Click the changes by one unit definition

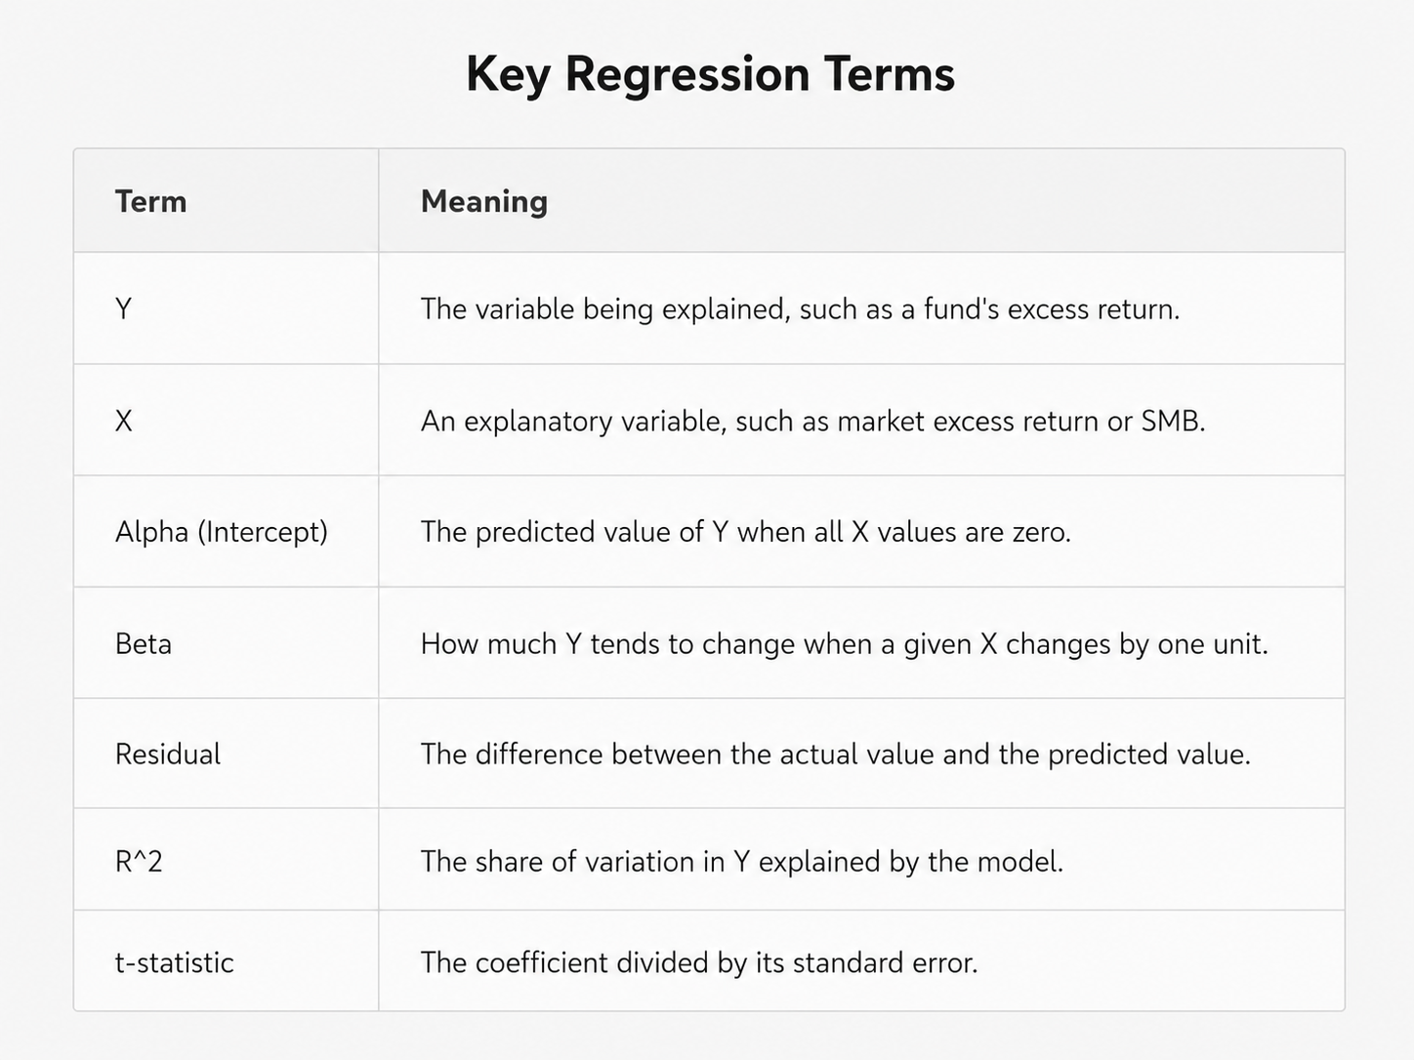(844, 645)
